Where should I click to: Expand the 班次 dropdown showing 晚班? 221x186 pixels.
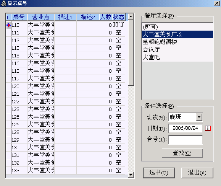(199, 117)
